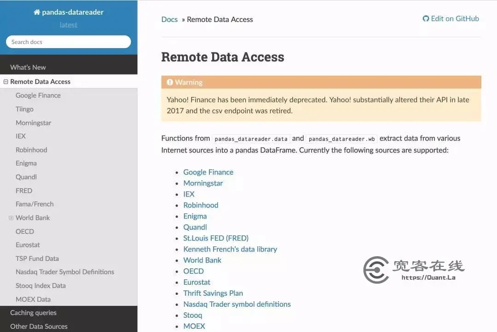The width and height of the screenshot is (497, 332).
Task: Expand the World Bank sidebar entry
Action: tap(11, 218)
